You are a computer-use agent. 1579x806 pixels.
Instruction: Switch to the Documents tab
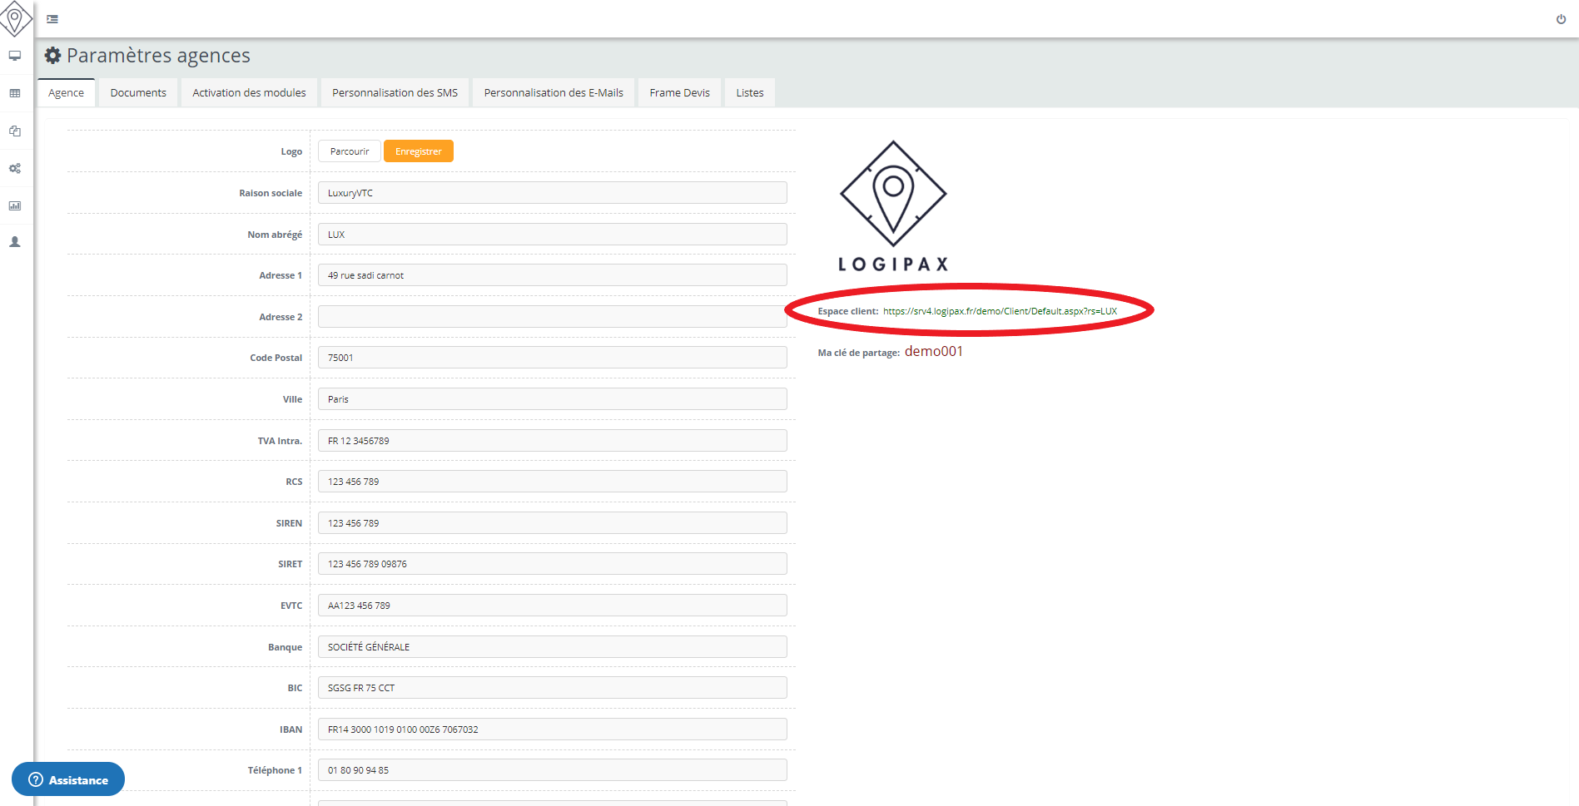tap(138, 92)
